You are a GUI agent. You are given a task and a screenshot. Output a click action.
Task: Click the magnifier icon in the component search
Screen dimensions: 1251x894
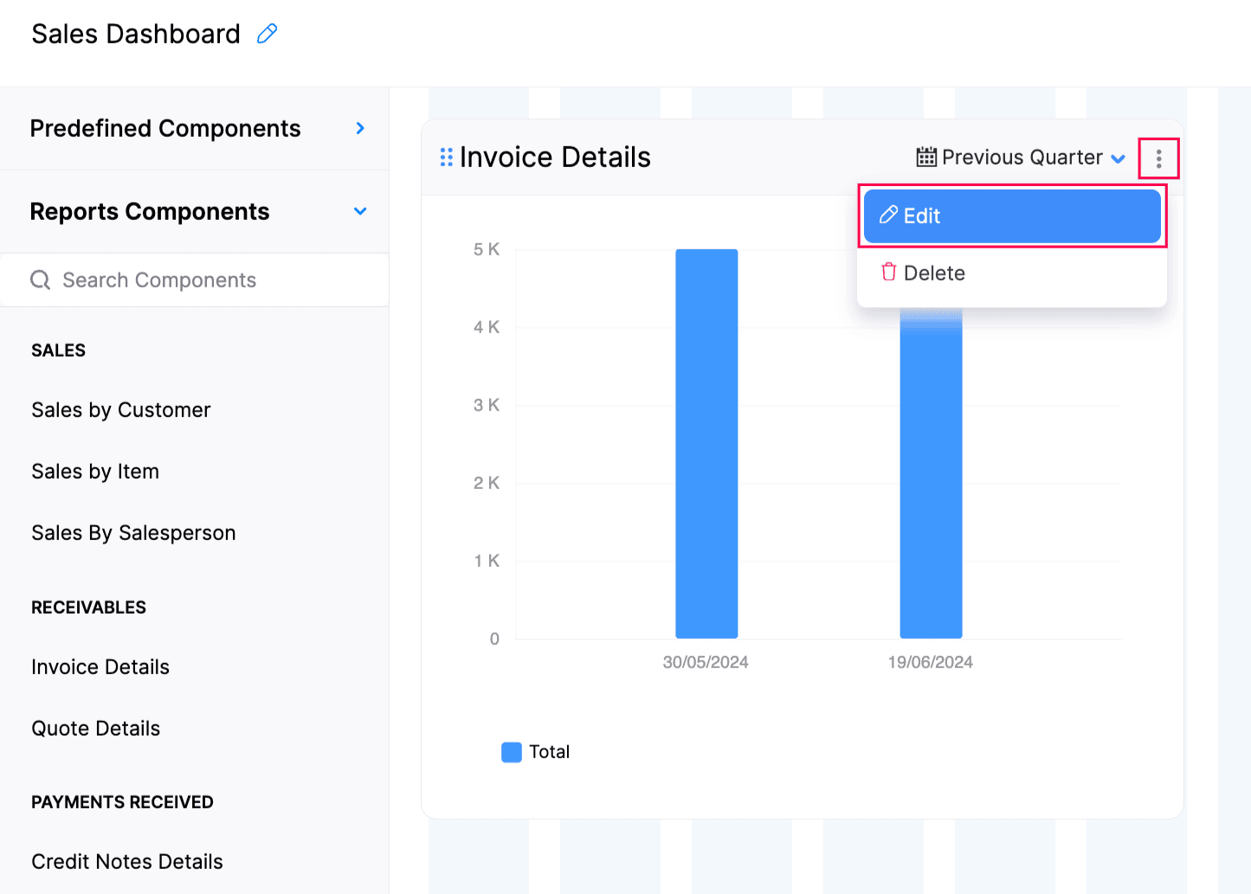point(41,280)
